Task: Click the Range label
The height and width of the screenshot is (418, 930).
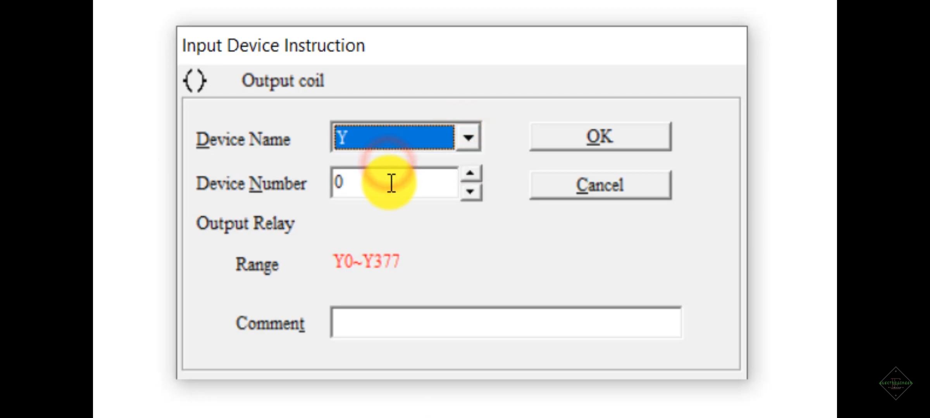Action: [x=257, y=264]
